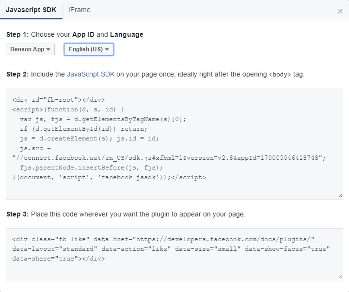This screenshot has width=349, height=292.
Task: Click the connect.facebook.net URL line in code
Action: point(169,158)
